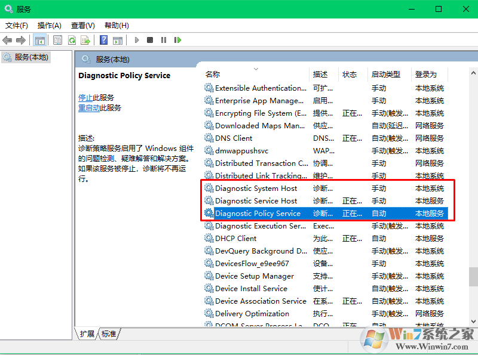Click 正在... status of DNS Client

pyautogui.click(x=352, y=138)
